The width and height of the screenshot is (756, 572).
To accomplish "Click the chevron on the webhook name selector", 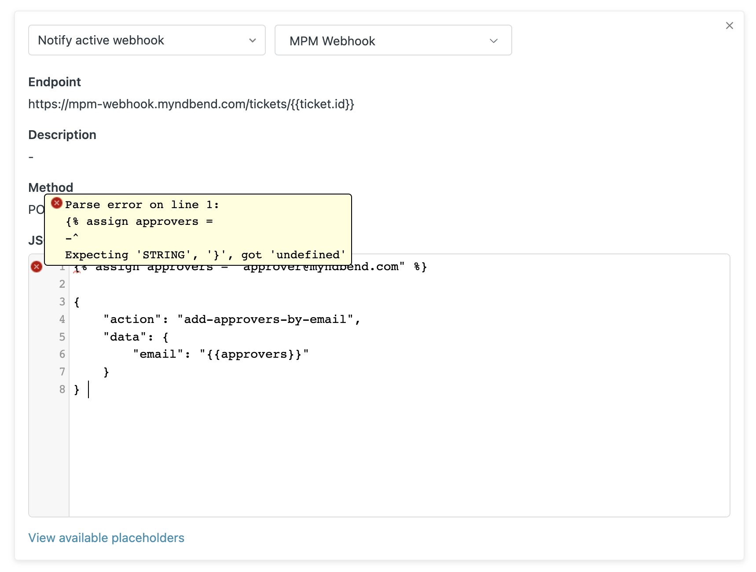I will 493,40.
